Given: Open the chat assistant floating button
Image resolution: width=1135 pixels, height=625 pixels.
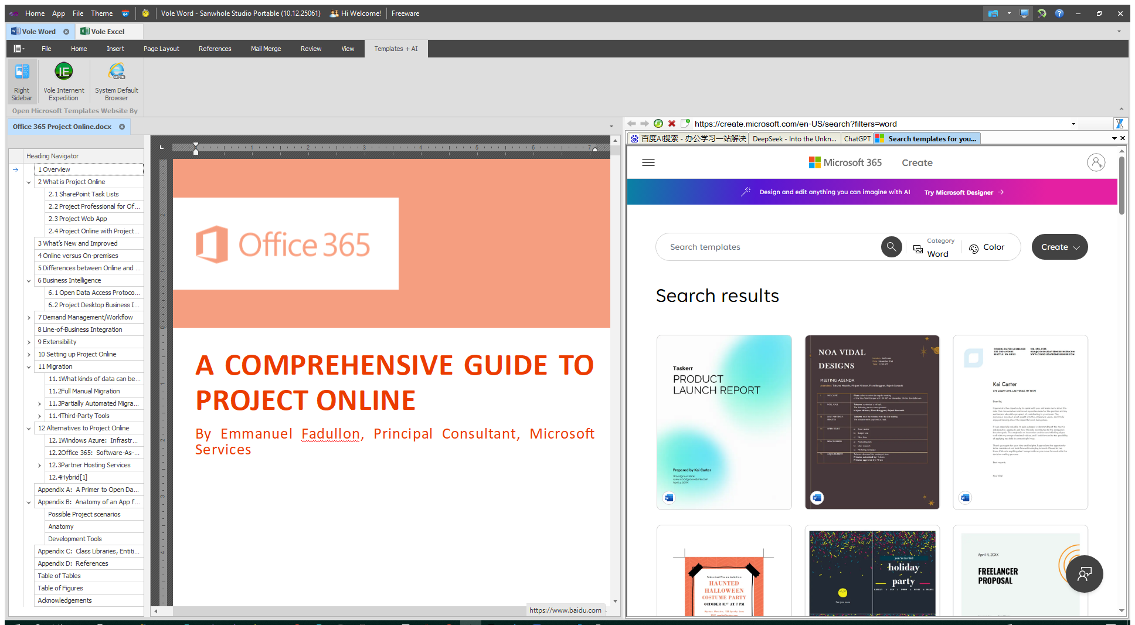Looking at the screenshot, I should (1085, 574).
